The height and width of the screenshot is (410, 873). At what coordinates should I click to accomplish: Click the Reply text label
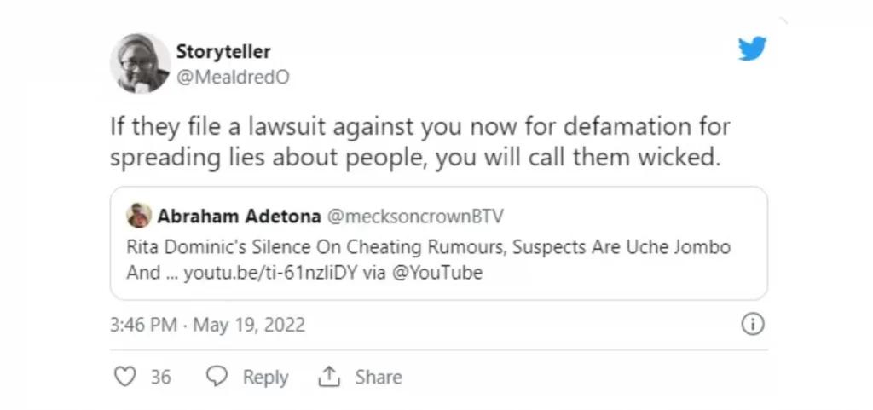click(265, 377)
